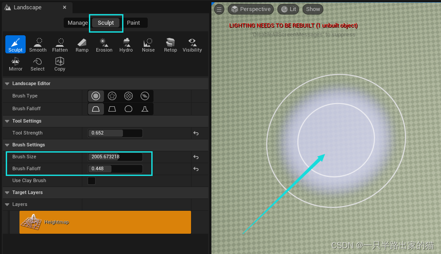The image size is (441, 254).
Task: Select the Noise tool
Action: pyautogui.click(x=148, y=45)
